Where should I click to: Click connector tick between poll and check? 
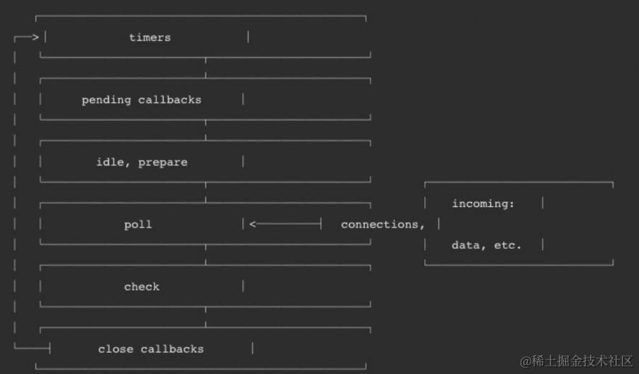pyautogui.click(x=206, y=261)
